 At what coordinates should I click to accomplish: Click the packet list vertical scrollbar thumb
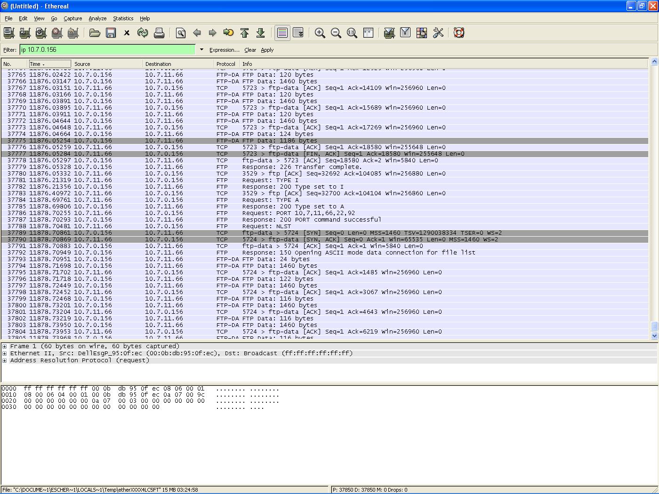click(x=654, y=326)
